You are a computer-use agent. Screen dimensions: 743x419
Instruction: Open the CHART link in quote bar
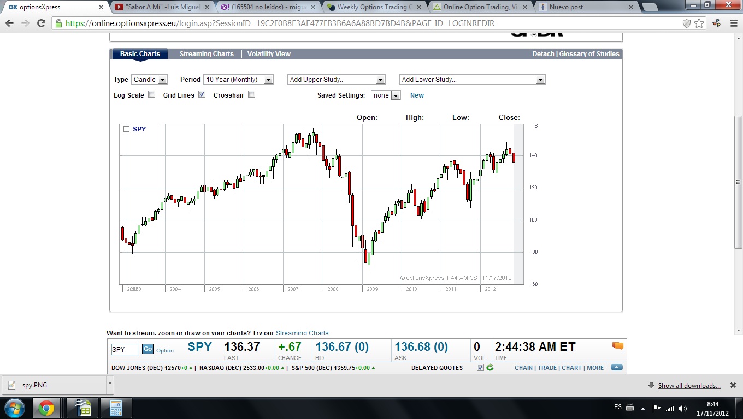[571, 368]
